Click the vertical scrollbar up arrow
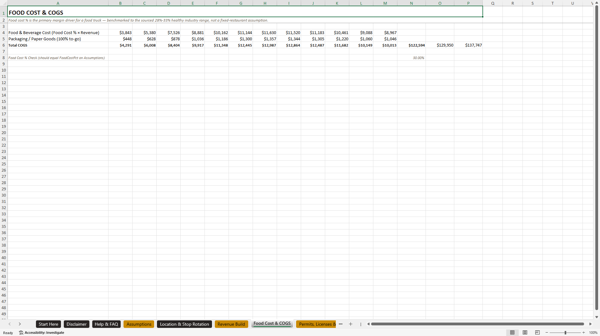Screen dimensions: 600x336 pyautogui.click(x=597, y=3)
